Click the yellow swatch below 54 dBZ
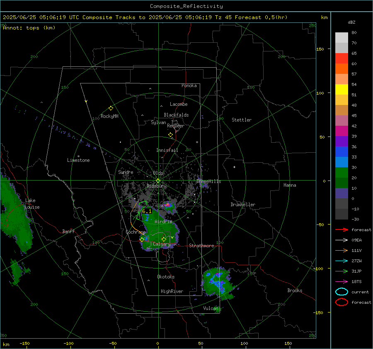The width and height of the screenshot is (373, 349). [x=342, y=90]
